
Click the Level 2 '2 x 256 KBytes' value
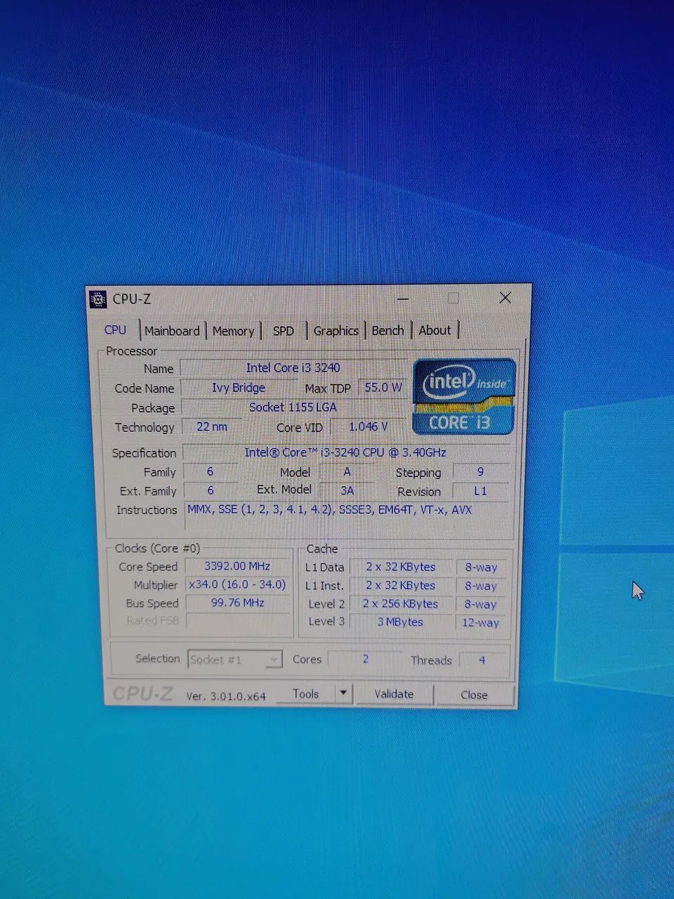pyautogui.click(x=401, y=604)
